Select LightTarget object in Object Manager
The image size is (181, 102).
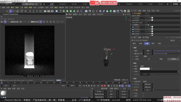point(138,23)
